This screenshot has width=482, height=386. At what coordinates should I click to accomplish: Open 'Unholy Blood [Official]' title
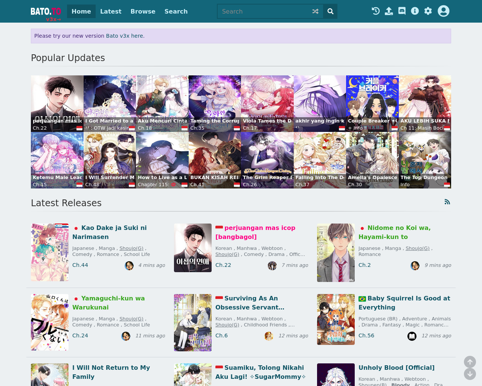397,368
